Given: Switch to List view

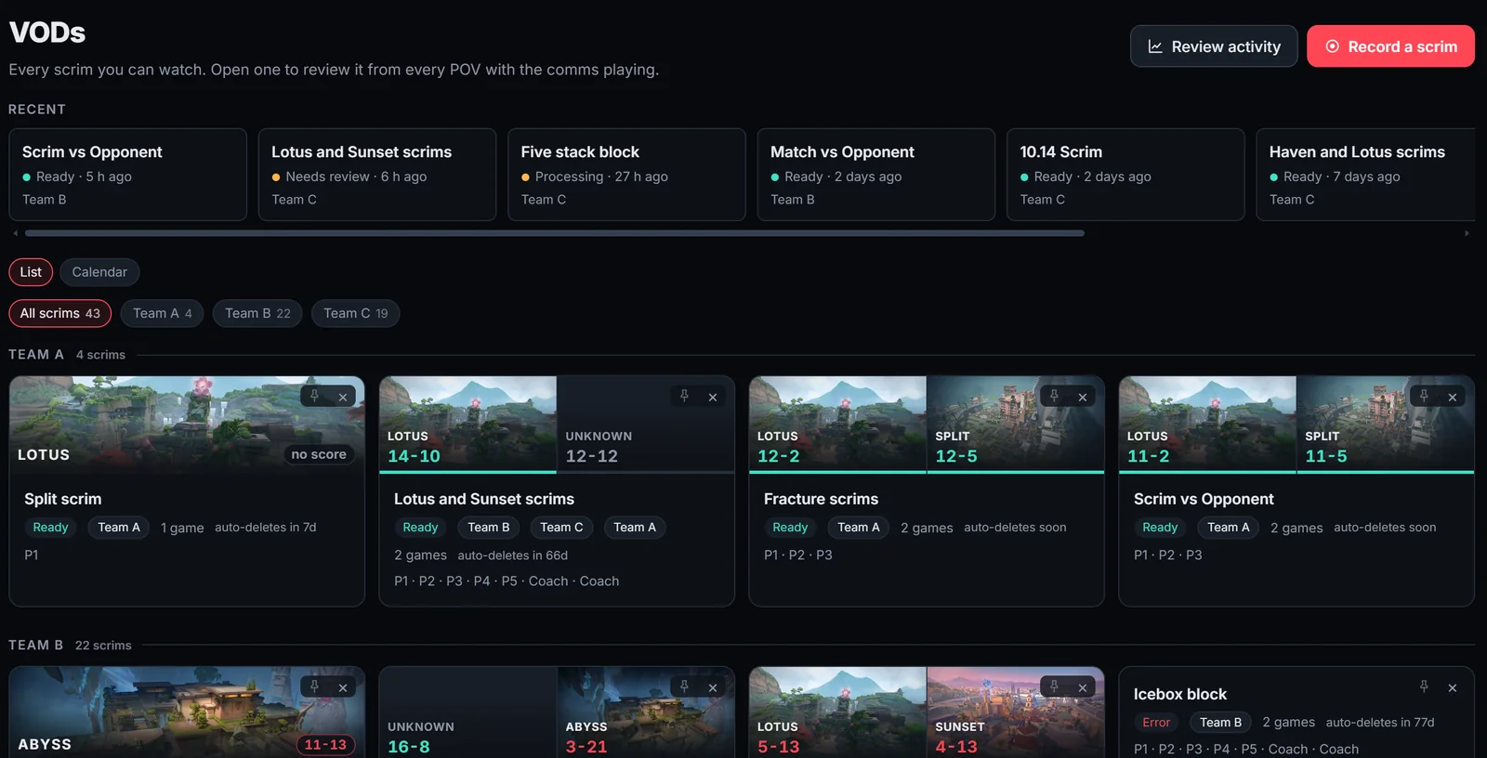Looking at the screenshot, I should [x=31, y=272].
